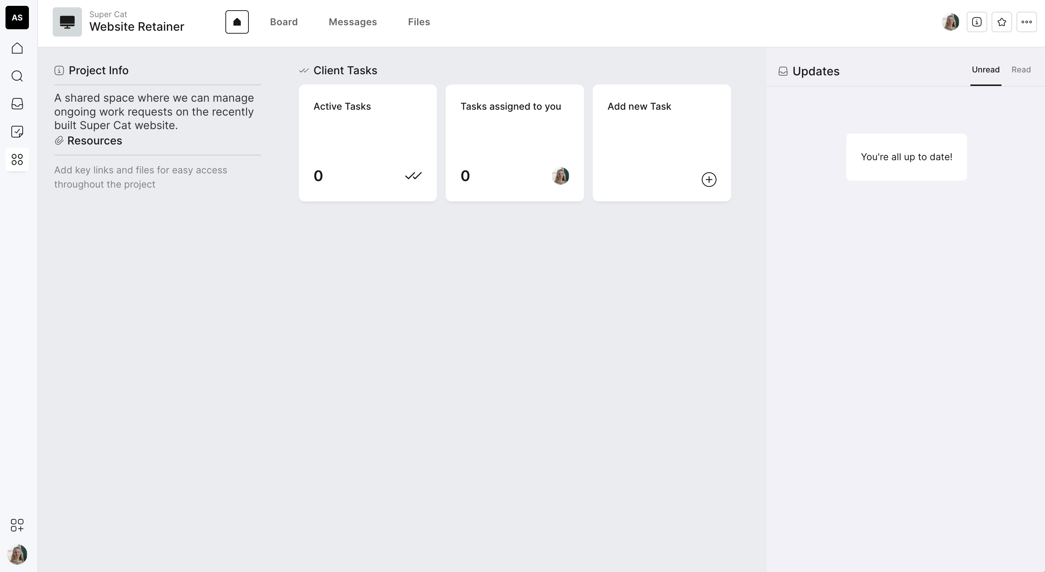Open the inbox icon in sidebar
The height and width of the screenshot is (572, 1045).
pyautogui.click(x=17, y=104)
